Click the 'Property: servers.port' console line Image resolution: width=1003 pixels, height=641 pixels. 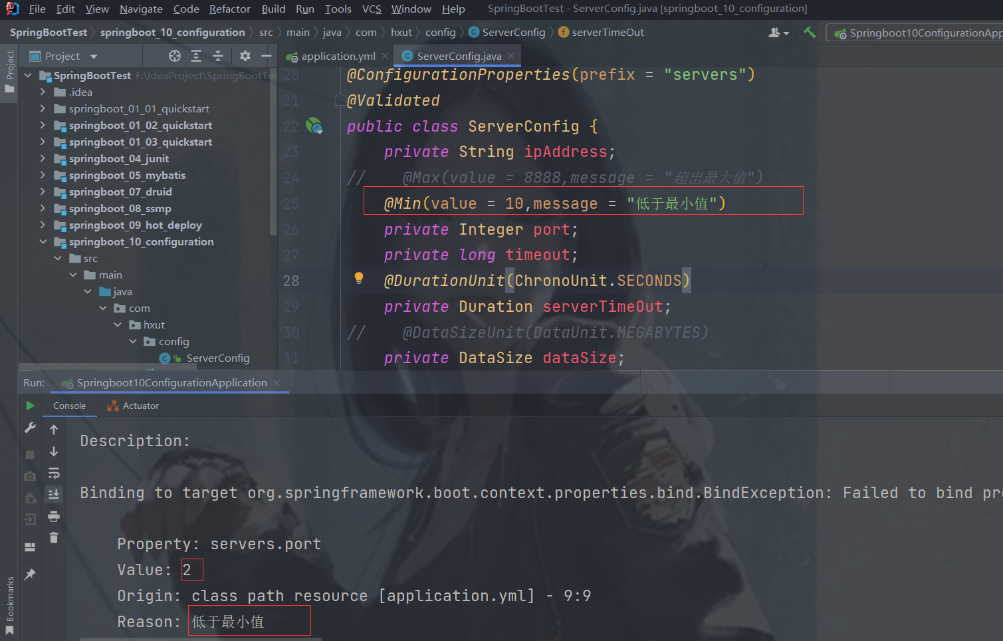tap(219, 544)
